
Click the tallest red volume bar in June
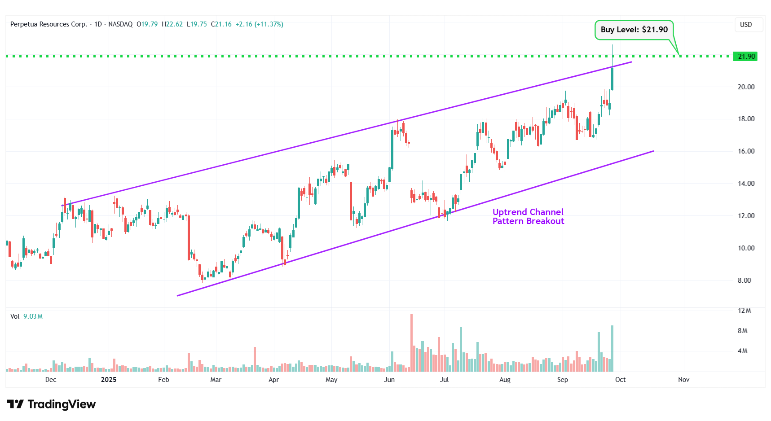click(x=411, y=343)
